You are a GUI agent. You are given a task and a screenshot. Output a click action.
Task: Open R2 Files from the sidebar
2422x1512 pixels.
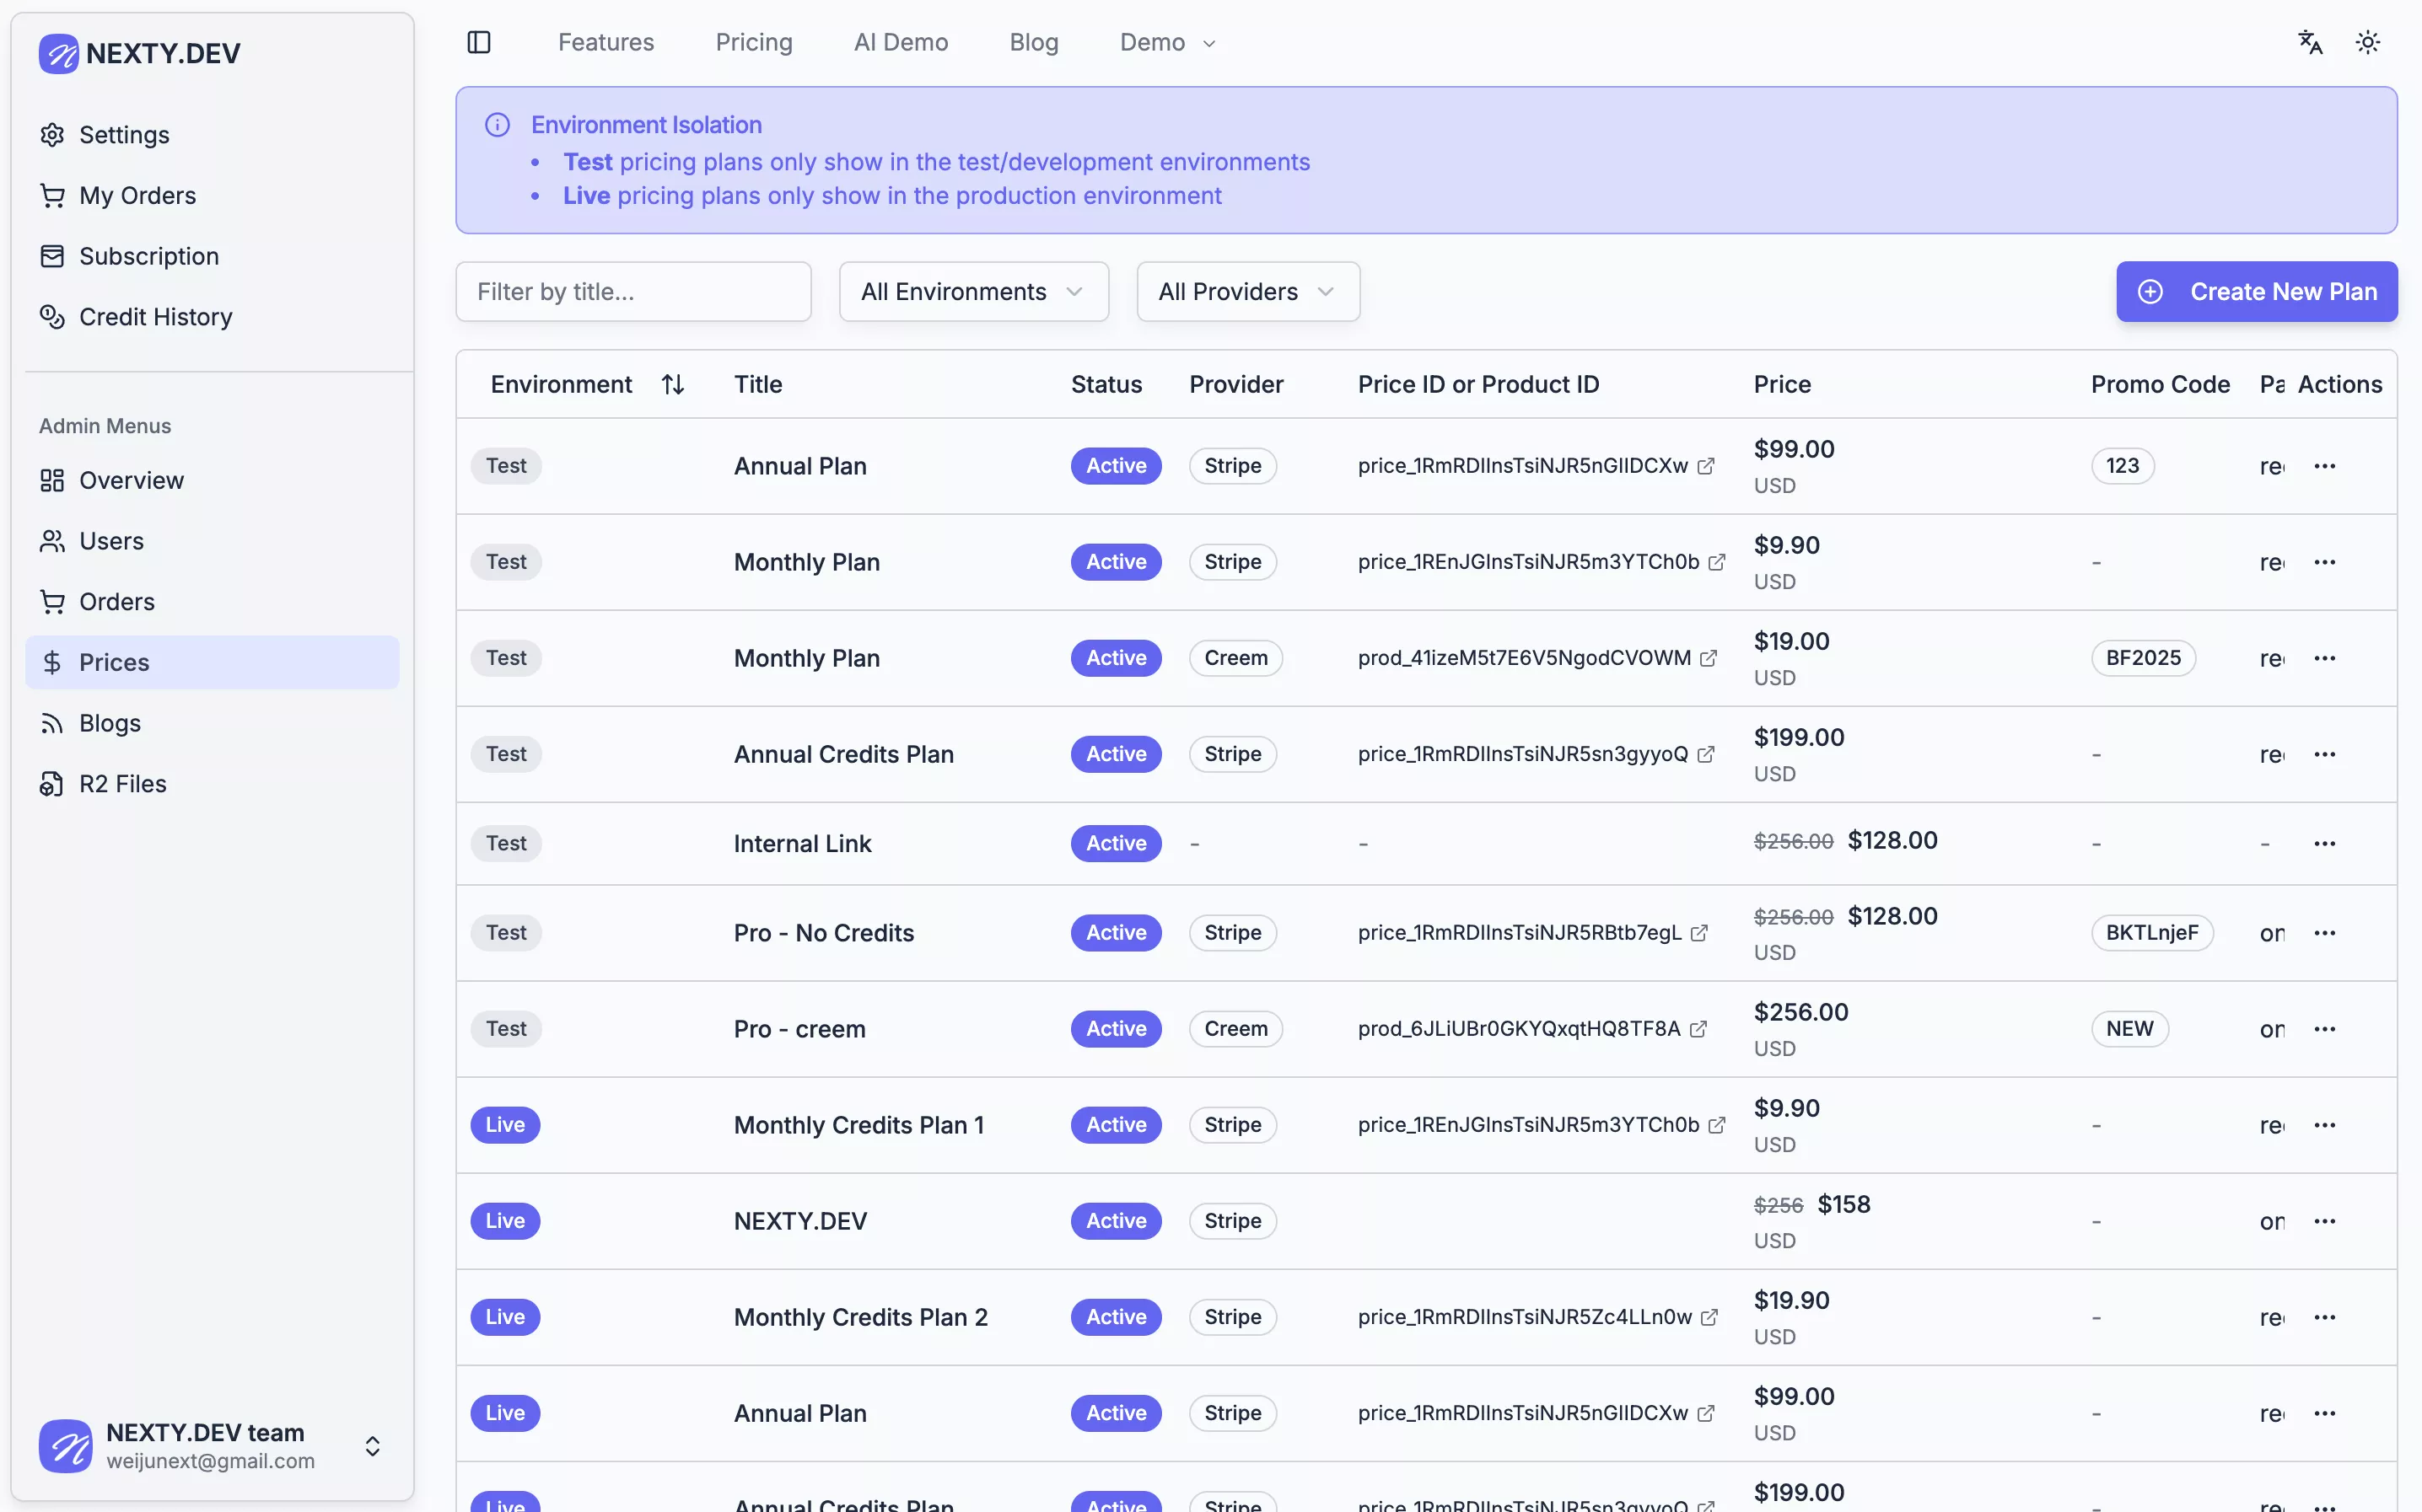(52, 784)
